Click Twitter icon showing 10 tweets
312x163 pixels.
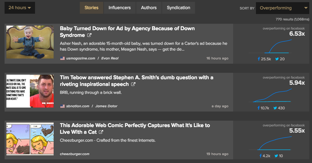point(276,156)
